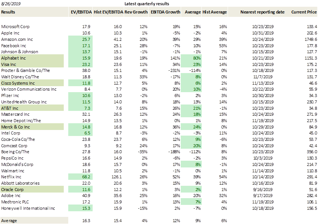This screenshot has height=224, width=318.
Task: Select Procter & Gamble's EBITDA Growth -231%
Action: [x=174, y=70]
